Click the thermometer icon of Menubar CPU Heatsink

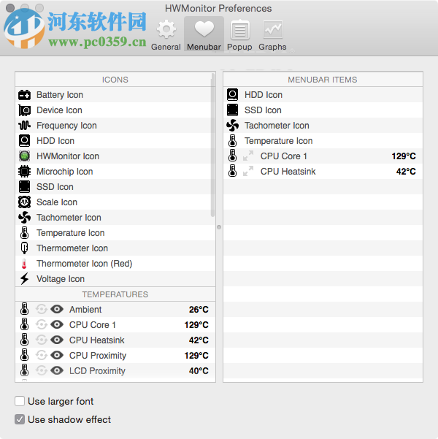point(232,171)
